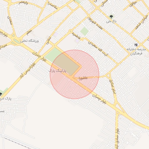The height and width of the screenshot is (149, 149).
Task: Click the معلم street label
Action: coord(29,32)
